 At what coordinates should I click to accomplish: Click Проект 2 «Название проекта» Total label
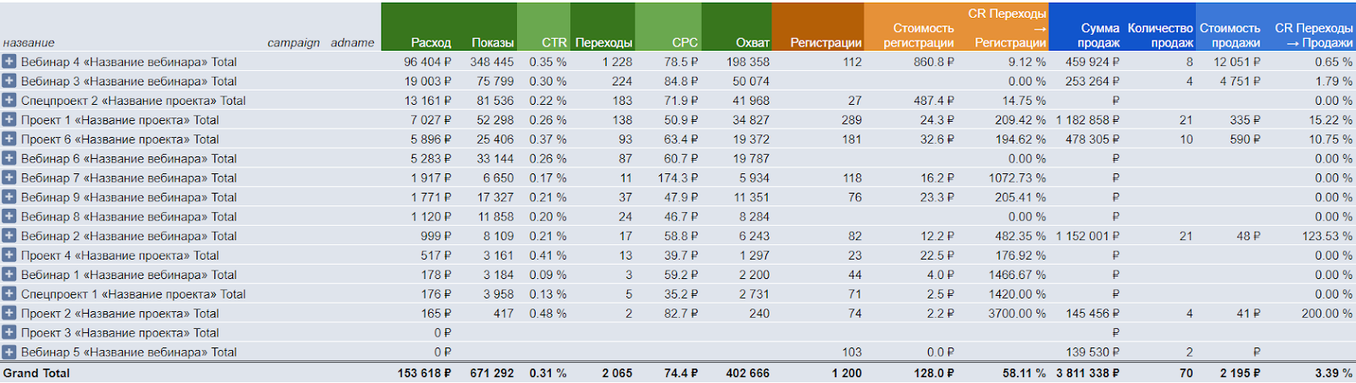[119, 314]
